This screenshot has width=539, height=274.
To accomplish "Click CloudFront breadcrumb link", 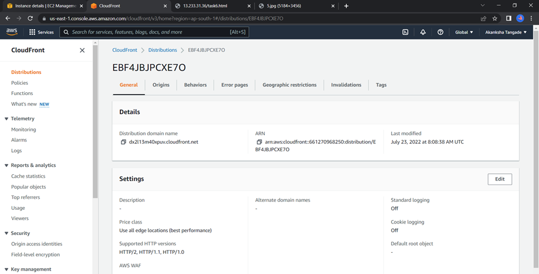I will click(x=124, y=50).
